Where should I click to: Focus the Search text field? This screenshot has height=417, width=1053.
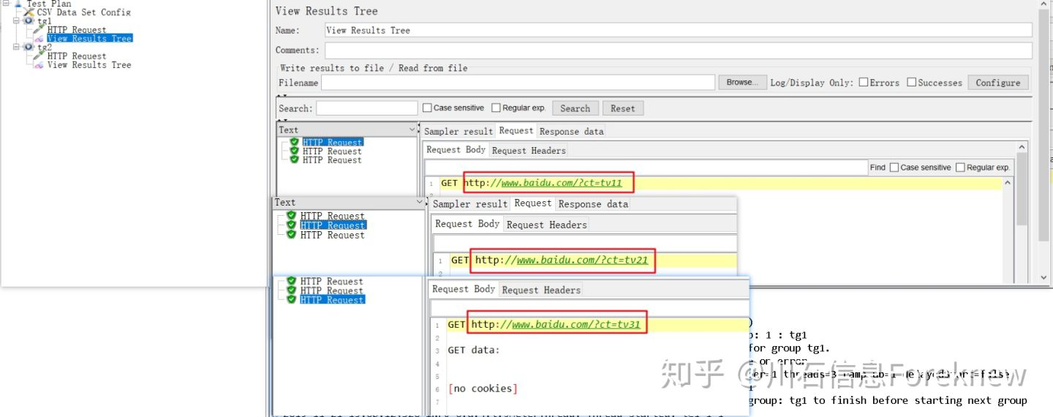[x=367, y=108]
